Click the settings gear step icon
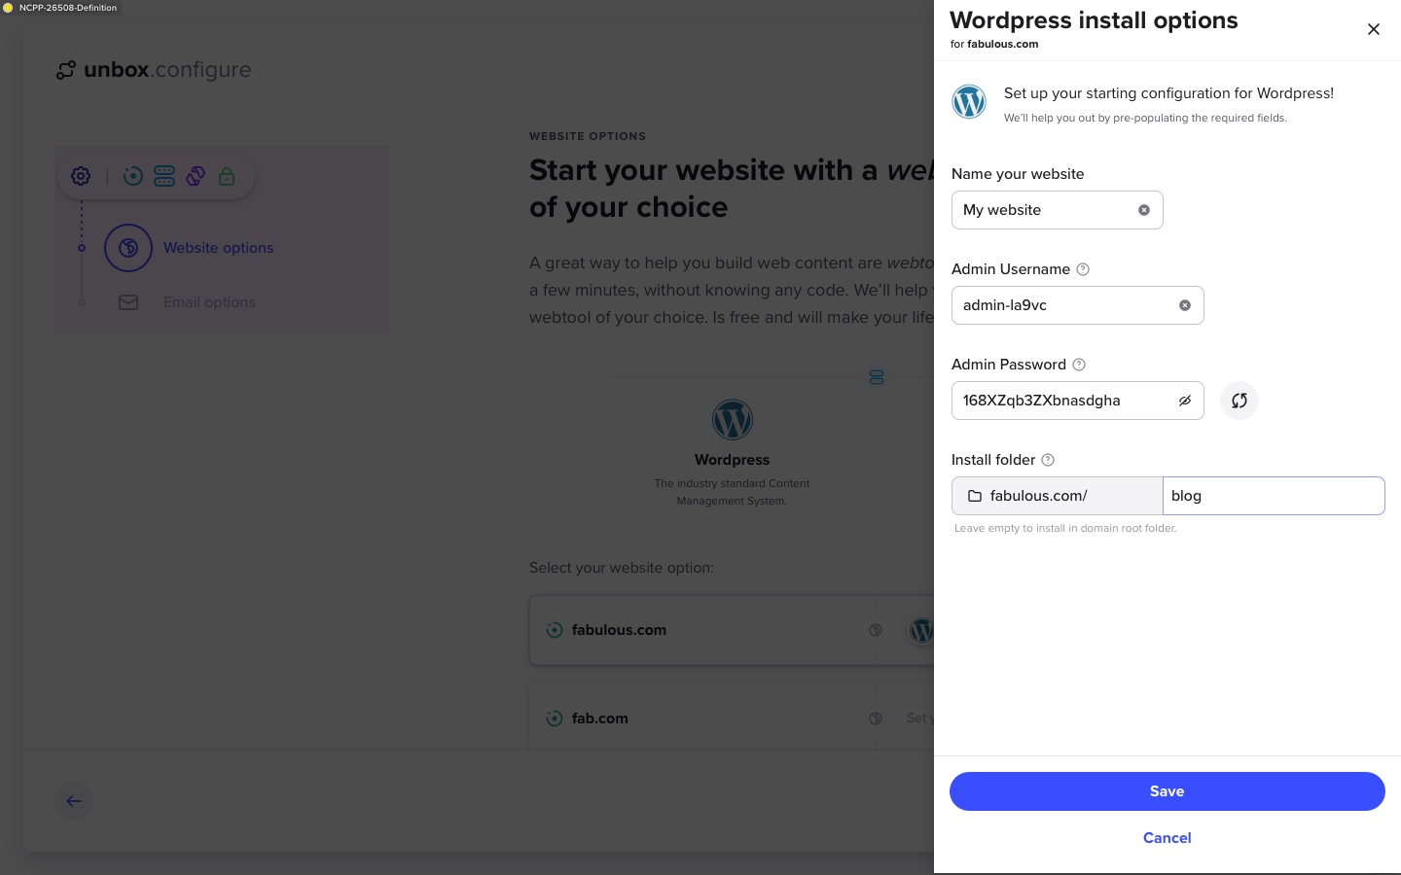Image resolution: width=1401 pixels, height=875 pixels. [81, 176]
